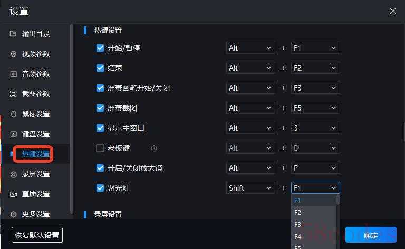Uncheck the 开始/暂停 hotkey checkbox

(100, 48)
